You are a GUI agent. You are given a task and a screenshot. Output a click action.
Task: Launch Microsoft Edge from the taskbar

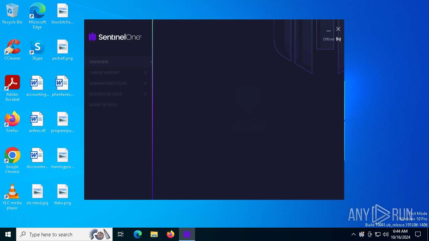(x=138, y=234)
